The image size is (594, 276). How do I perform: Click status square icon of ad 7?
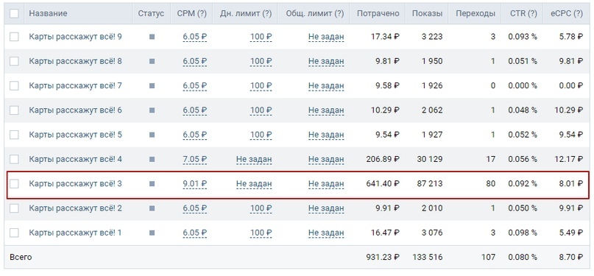pyautogui.click(x=152, y=85)
